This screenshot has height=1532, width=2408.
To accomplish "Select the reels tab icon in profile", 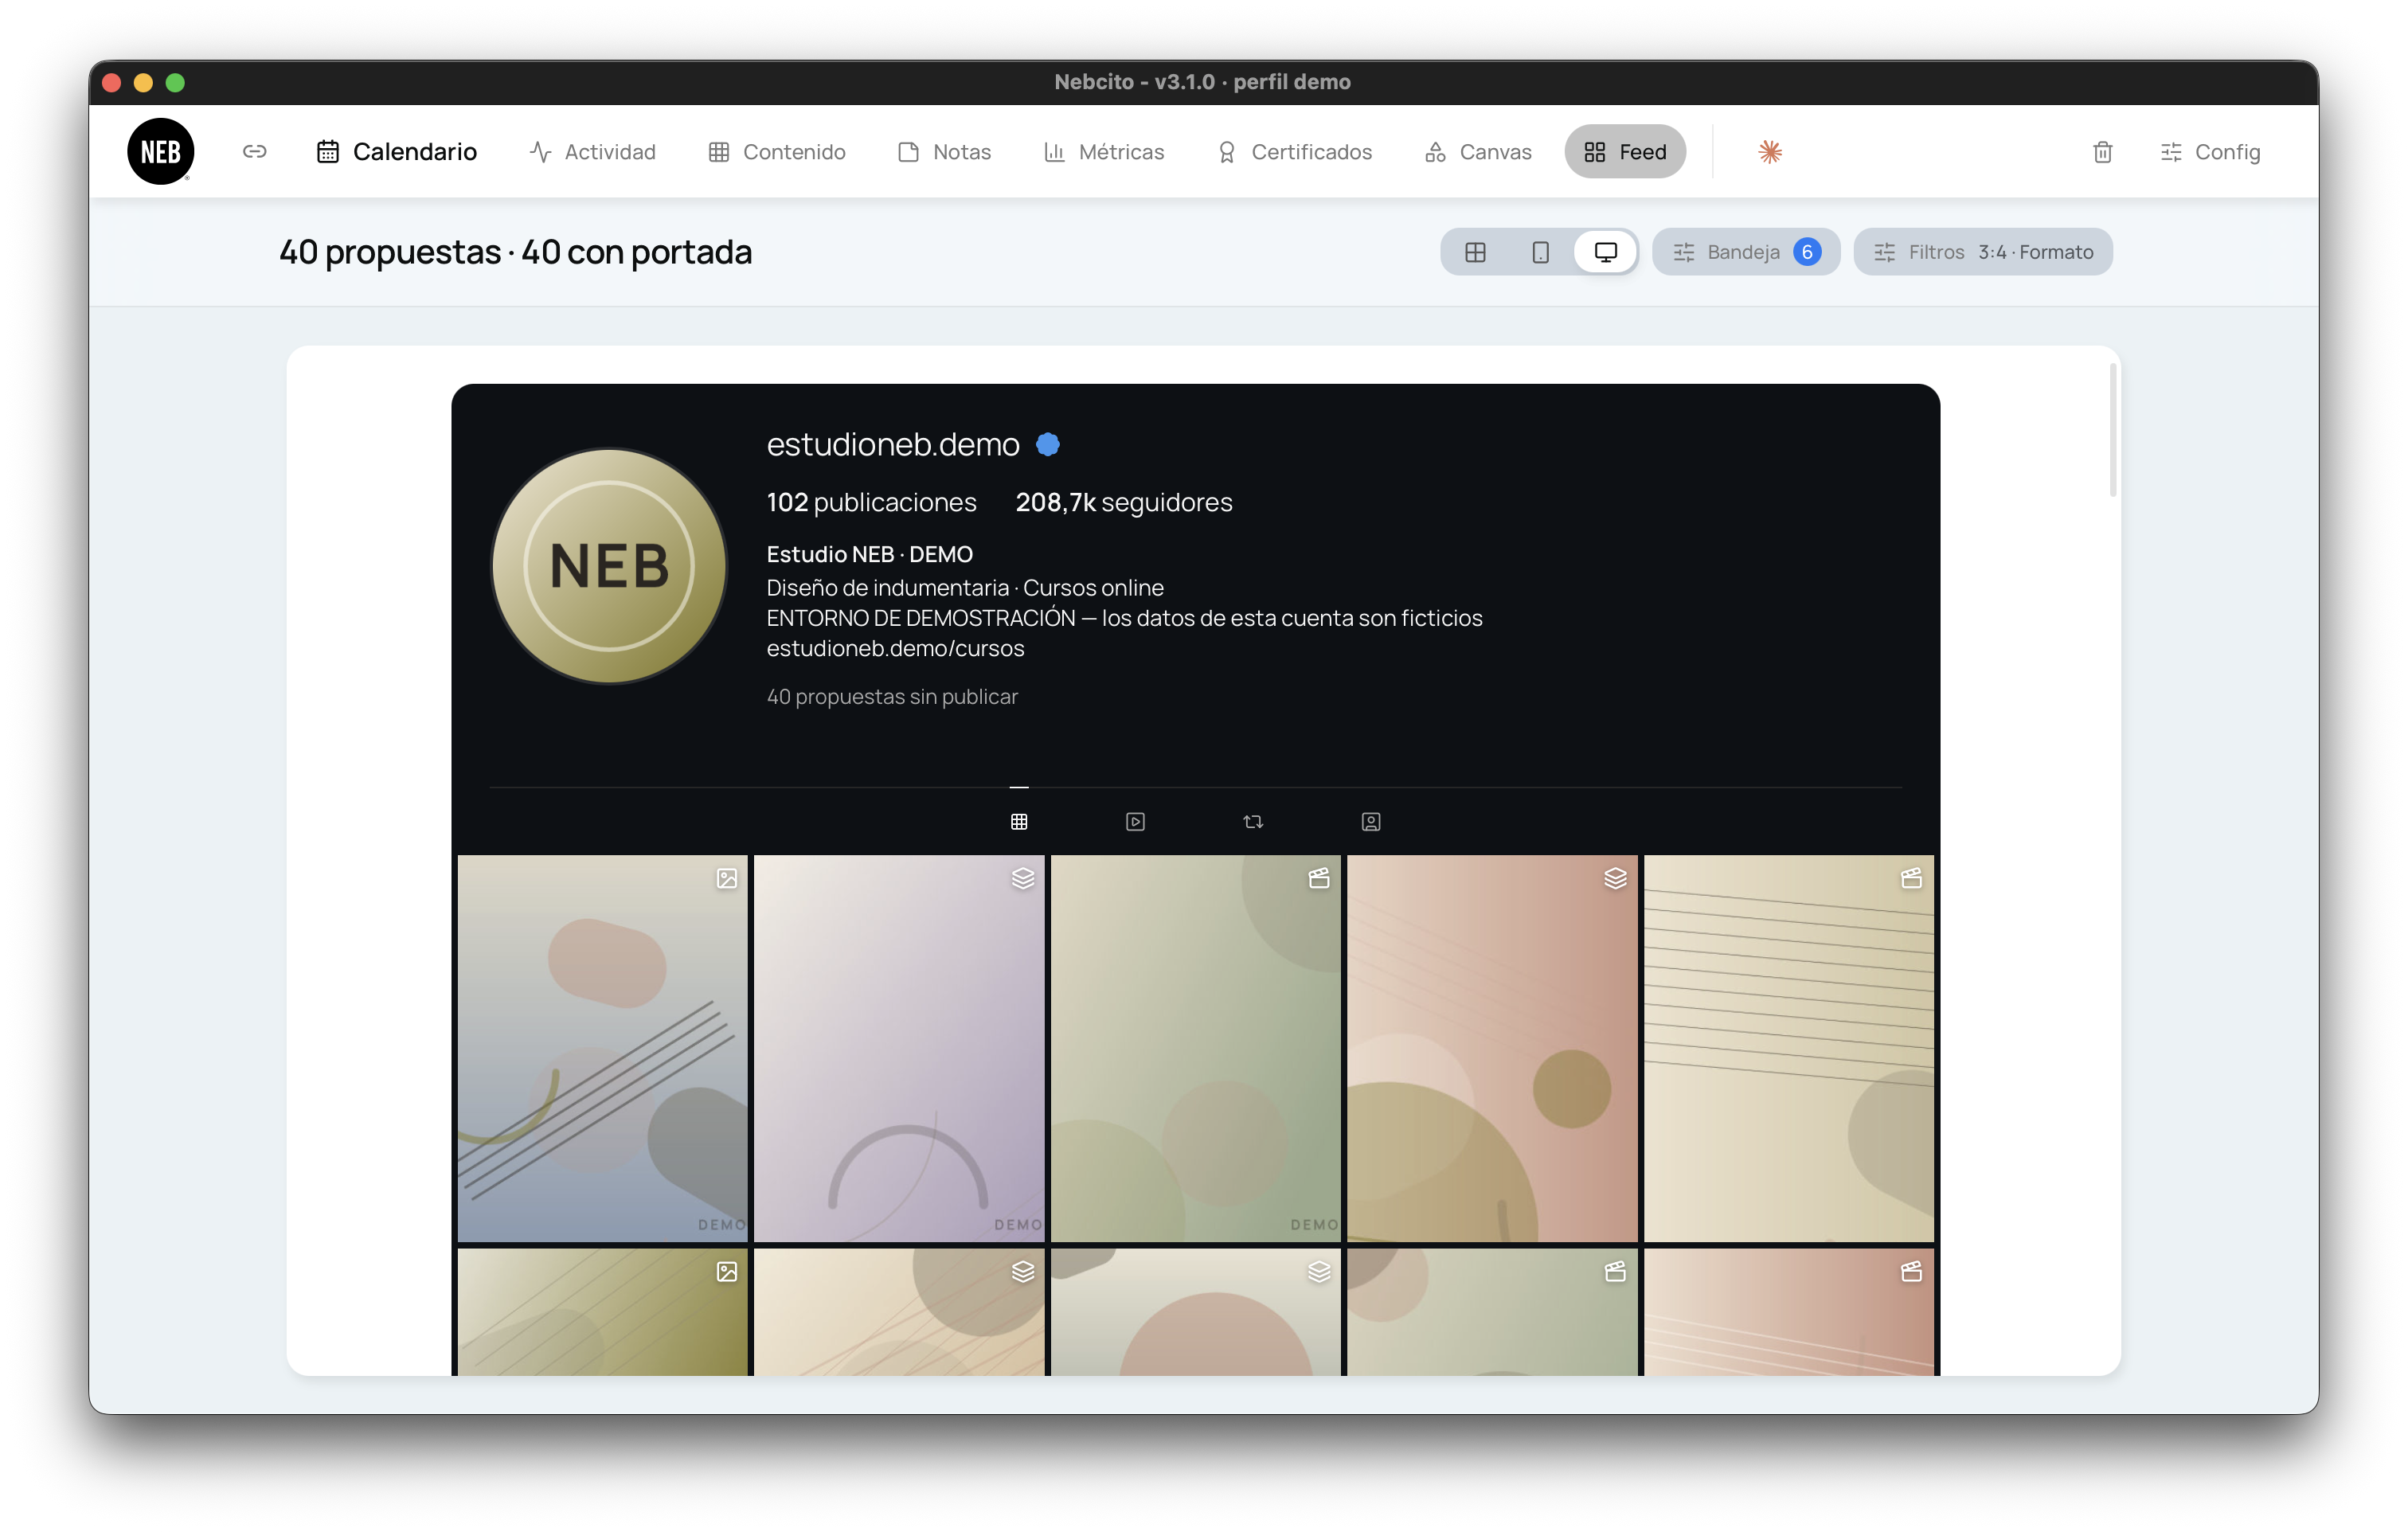I will tap(1135, 821).
